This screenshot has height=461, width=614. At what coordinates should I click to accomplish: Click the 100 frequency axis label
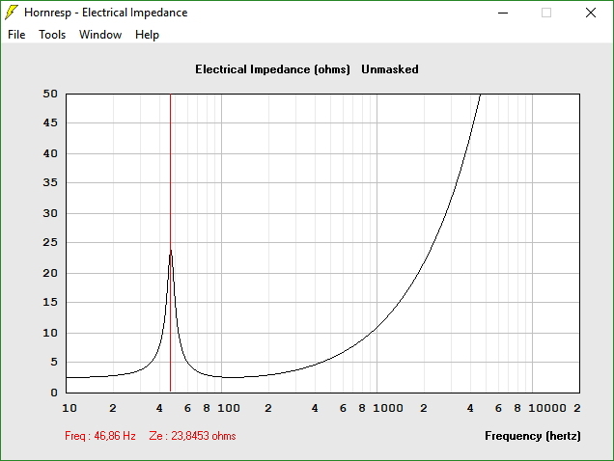click(x=229, y=408)
